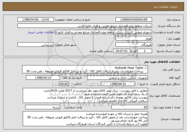Select the price validity date 1398/04/31
The image size is (187, 132).
coord(118,84)
